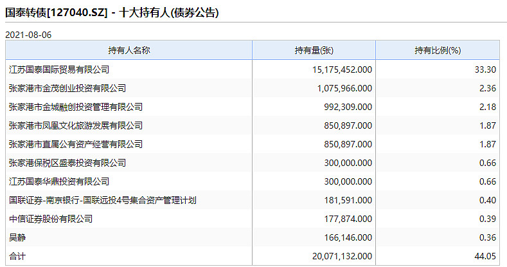Click percentage value 0.39
The height and width of the screenshot is (267, 507).
coord(488,219)
